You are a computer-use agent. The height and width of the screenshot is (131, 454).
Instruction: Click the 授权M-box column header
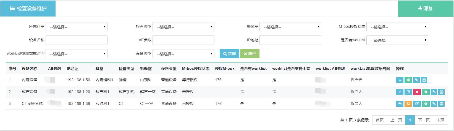tap(225, 69)
